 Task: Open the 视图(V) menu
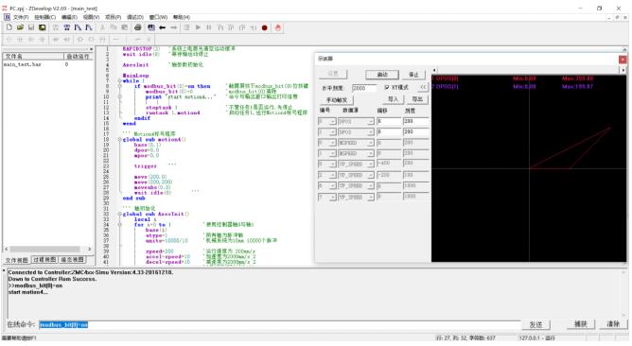91,17
